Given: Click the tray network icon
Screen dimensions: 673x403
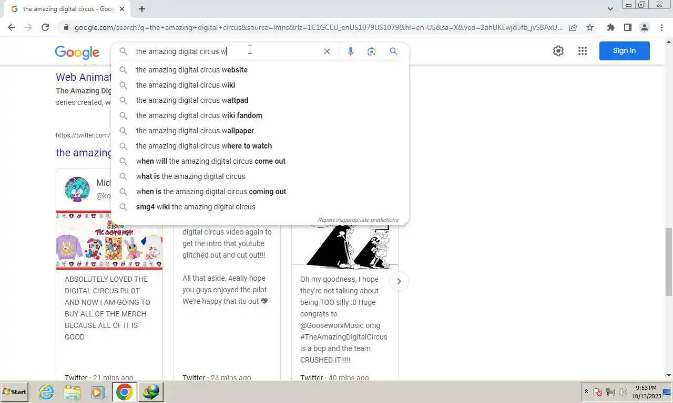Looking at the screenshot, I should 610,392.
